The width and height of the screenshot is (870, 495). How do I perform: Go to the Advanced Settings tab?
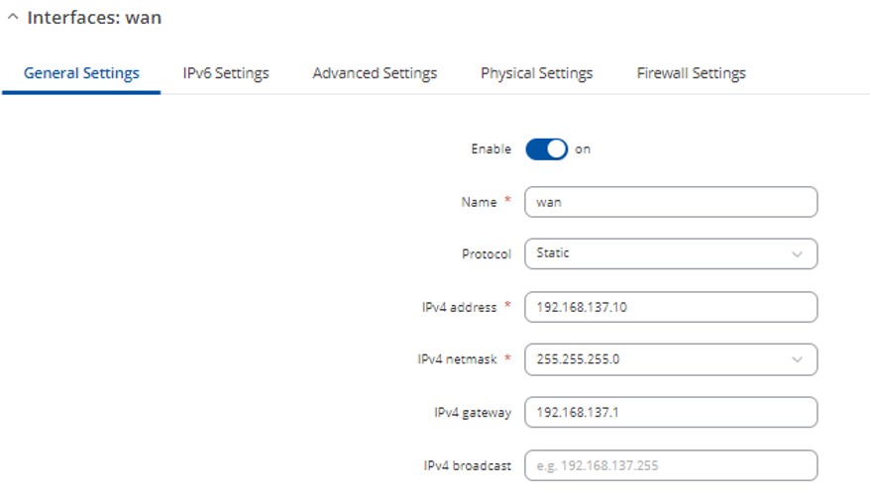click(x=375, y=73)
